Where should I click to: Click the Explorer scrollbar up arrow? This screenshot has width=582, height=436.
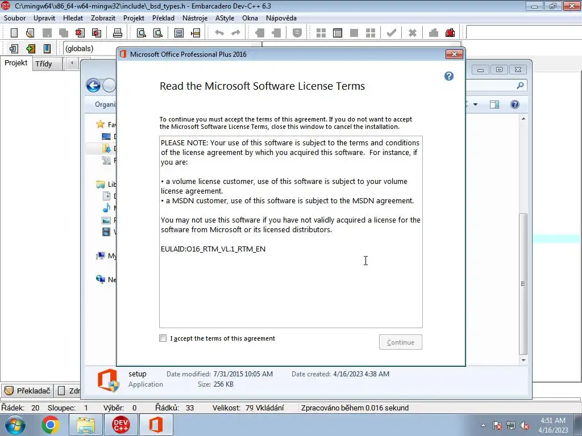click(523, 119)
